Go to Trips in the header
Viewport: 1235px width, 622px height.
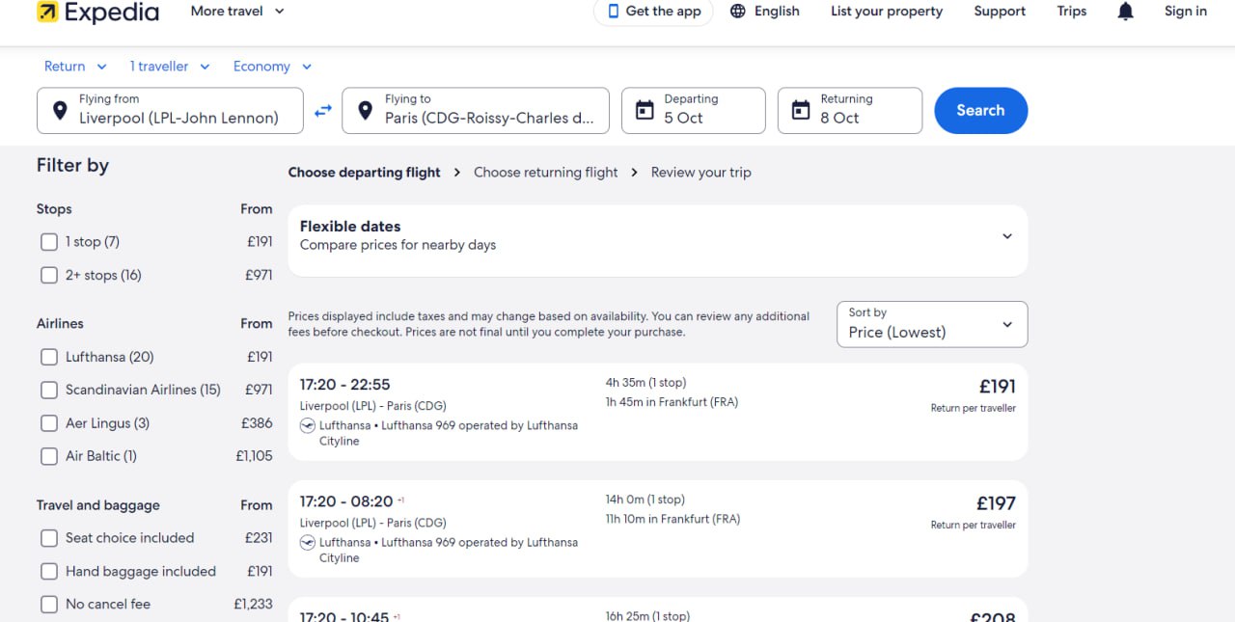coord(1072,12)
